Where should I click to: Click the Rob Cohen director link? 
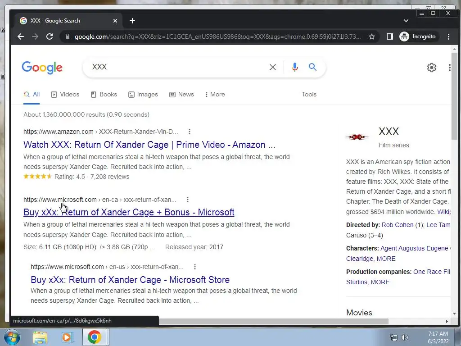tap(398, 225)
